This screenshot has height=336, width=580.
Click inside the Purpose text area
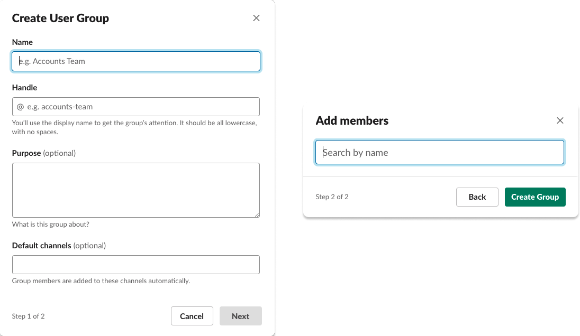pos(135,190)
